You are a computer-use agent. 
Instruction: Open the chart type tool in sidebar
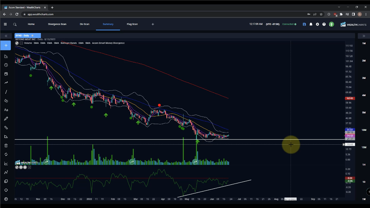click(6, 56)
